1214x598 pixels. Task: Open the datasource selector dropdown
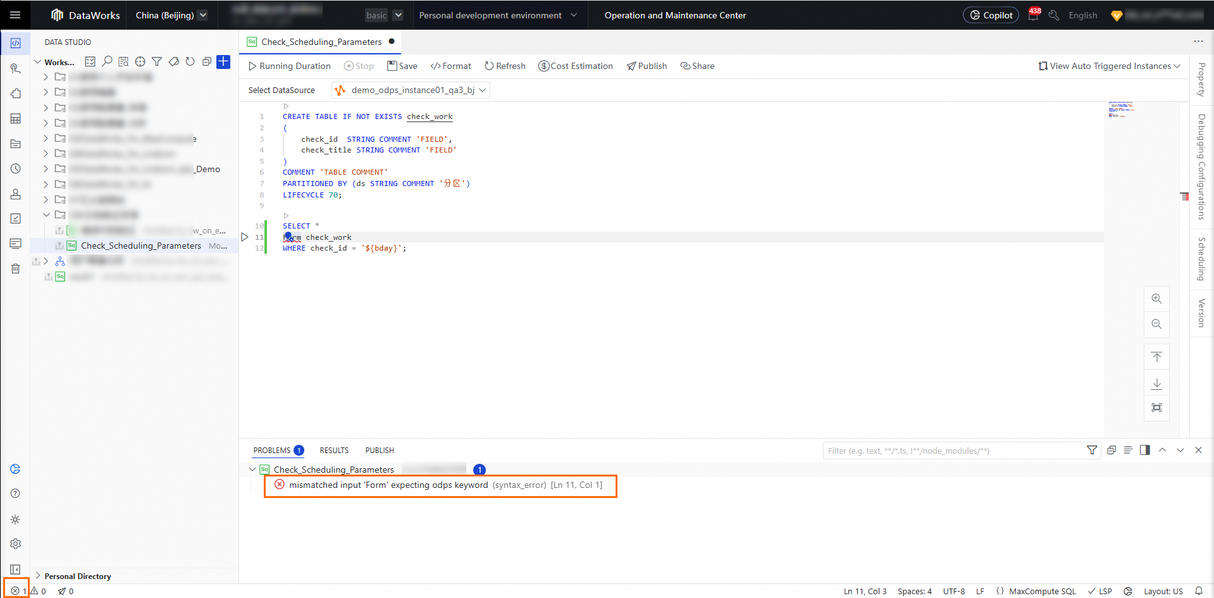tap(411, 90)
